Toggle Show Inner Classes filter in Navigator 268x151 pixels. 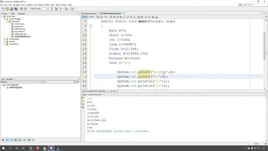(20, 140)
